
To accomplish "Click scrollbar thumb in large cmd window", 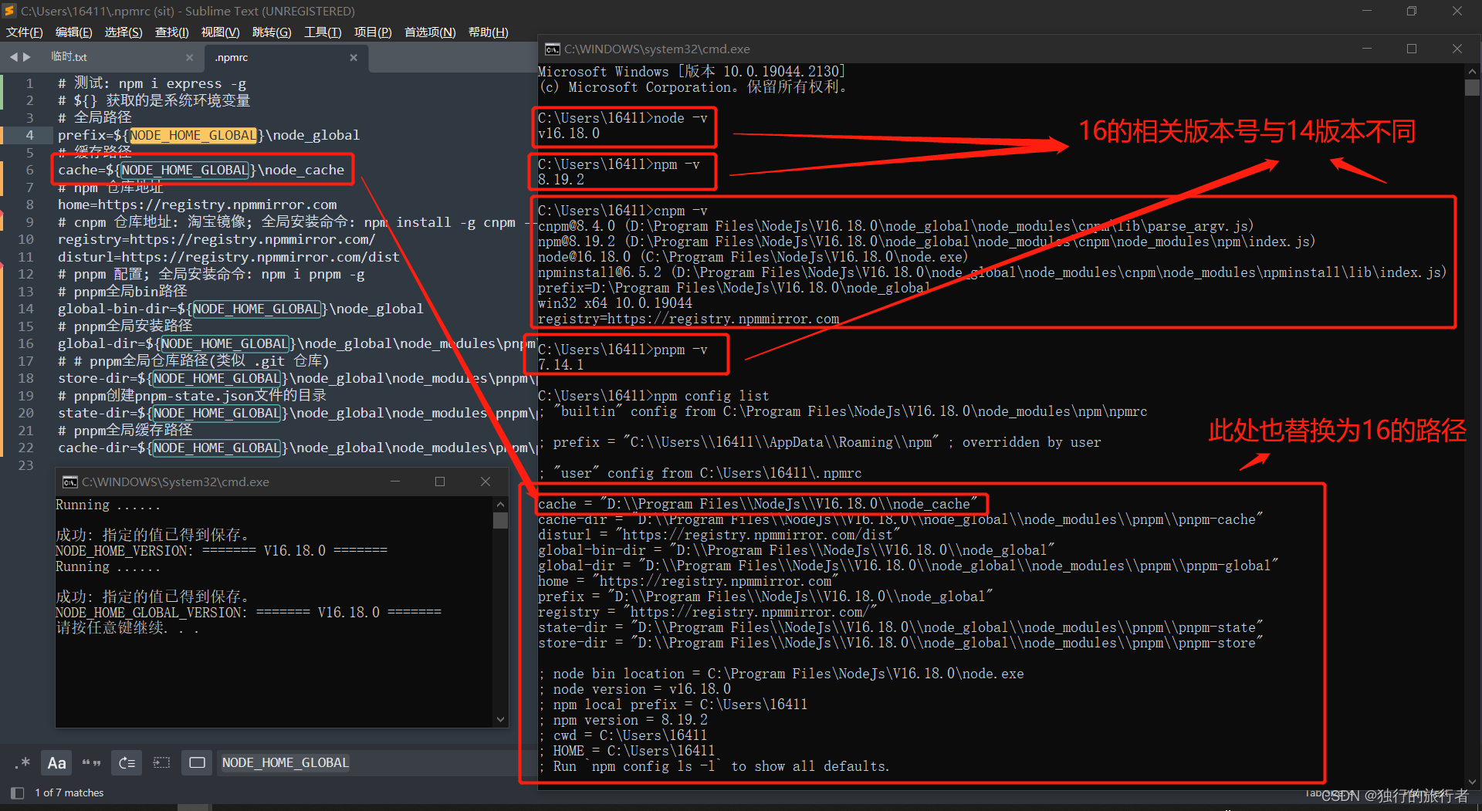I will click(x=1472, y=87).
